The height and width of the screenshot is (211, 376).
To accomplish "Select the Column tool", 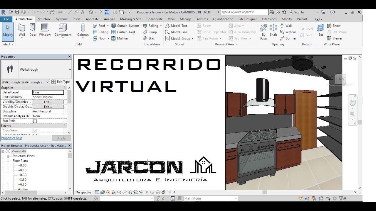I will click(83, 31).
